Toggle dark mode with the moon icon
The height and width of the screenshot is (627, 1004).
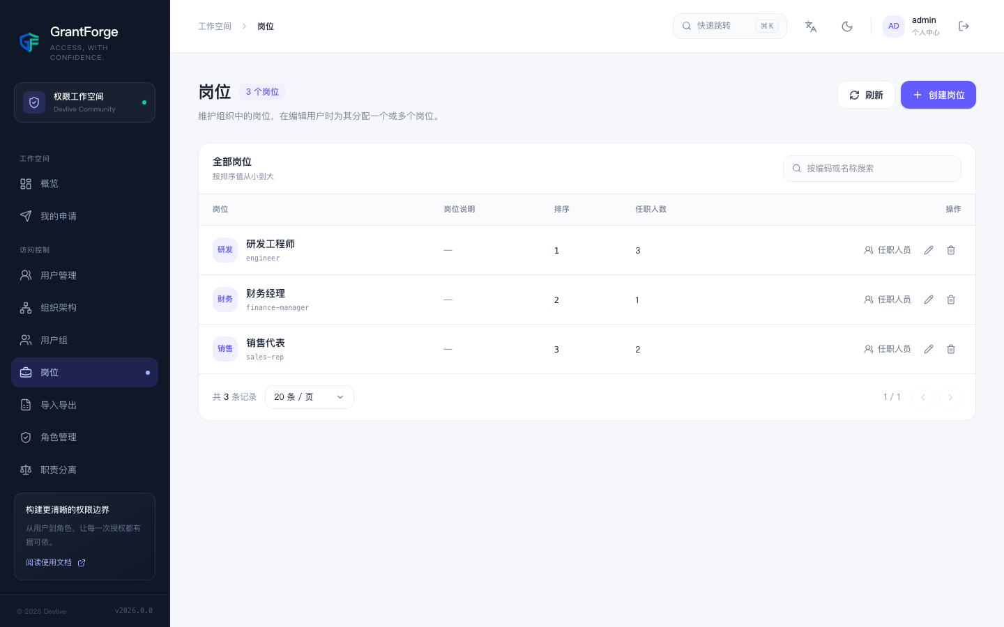(x=847, y=26)
